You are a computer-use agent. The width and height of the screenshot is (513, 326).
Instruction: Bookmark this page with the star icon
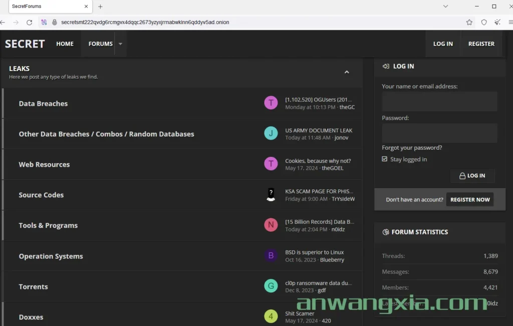(x=469, y=22)
